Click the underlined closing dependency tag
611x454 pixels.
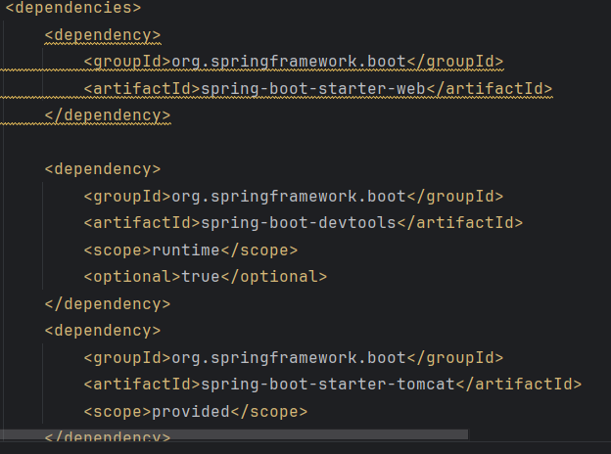click(108, 115)
